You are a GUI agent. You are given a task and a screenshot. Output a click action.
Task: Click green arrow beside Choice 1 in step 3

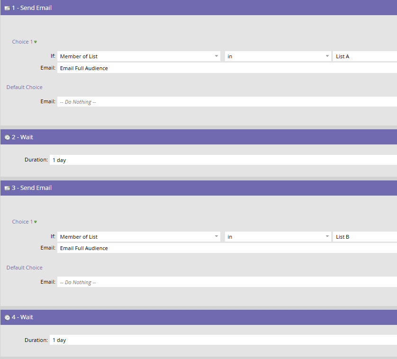pyautogui.click(x=36, y=222)
